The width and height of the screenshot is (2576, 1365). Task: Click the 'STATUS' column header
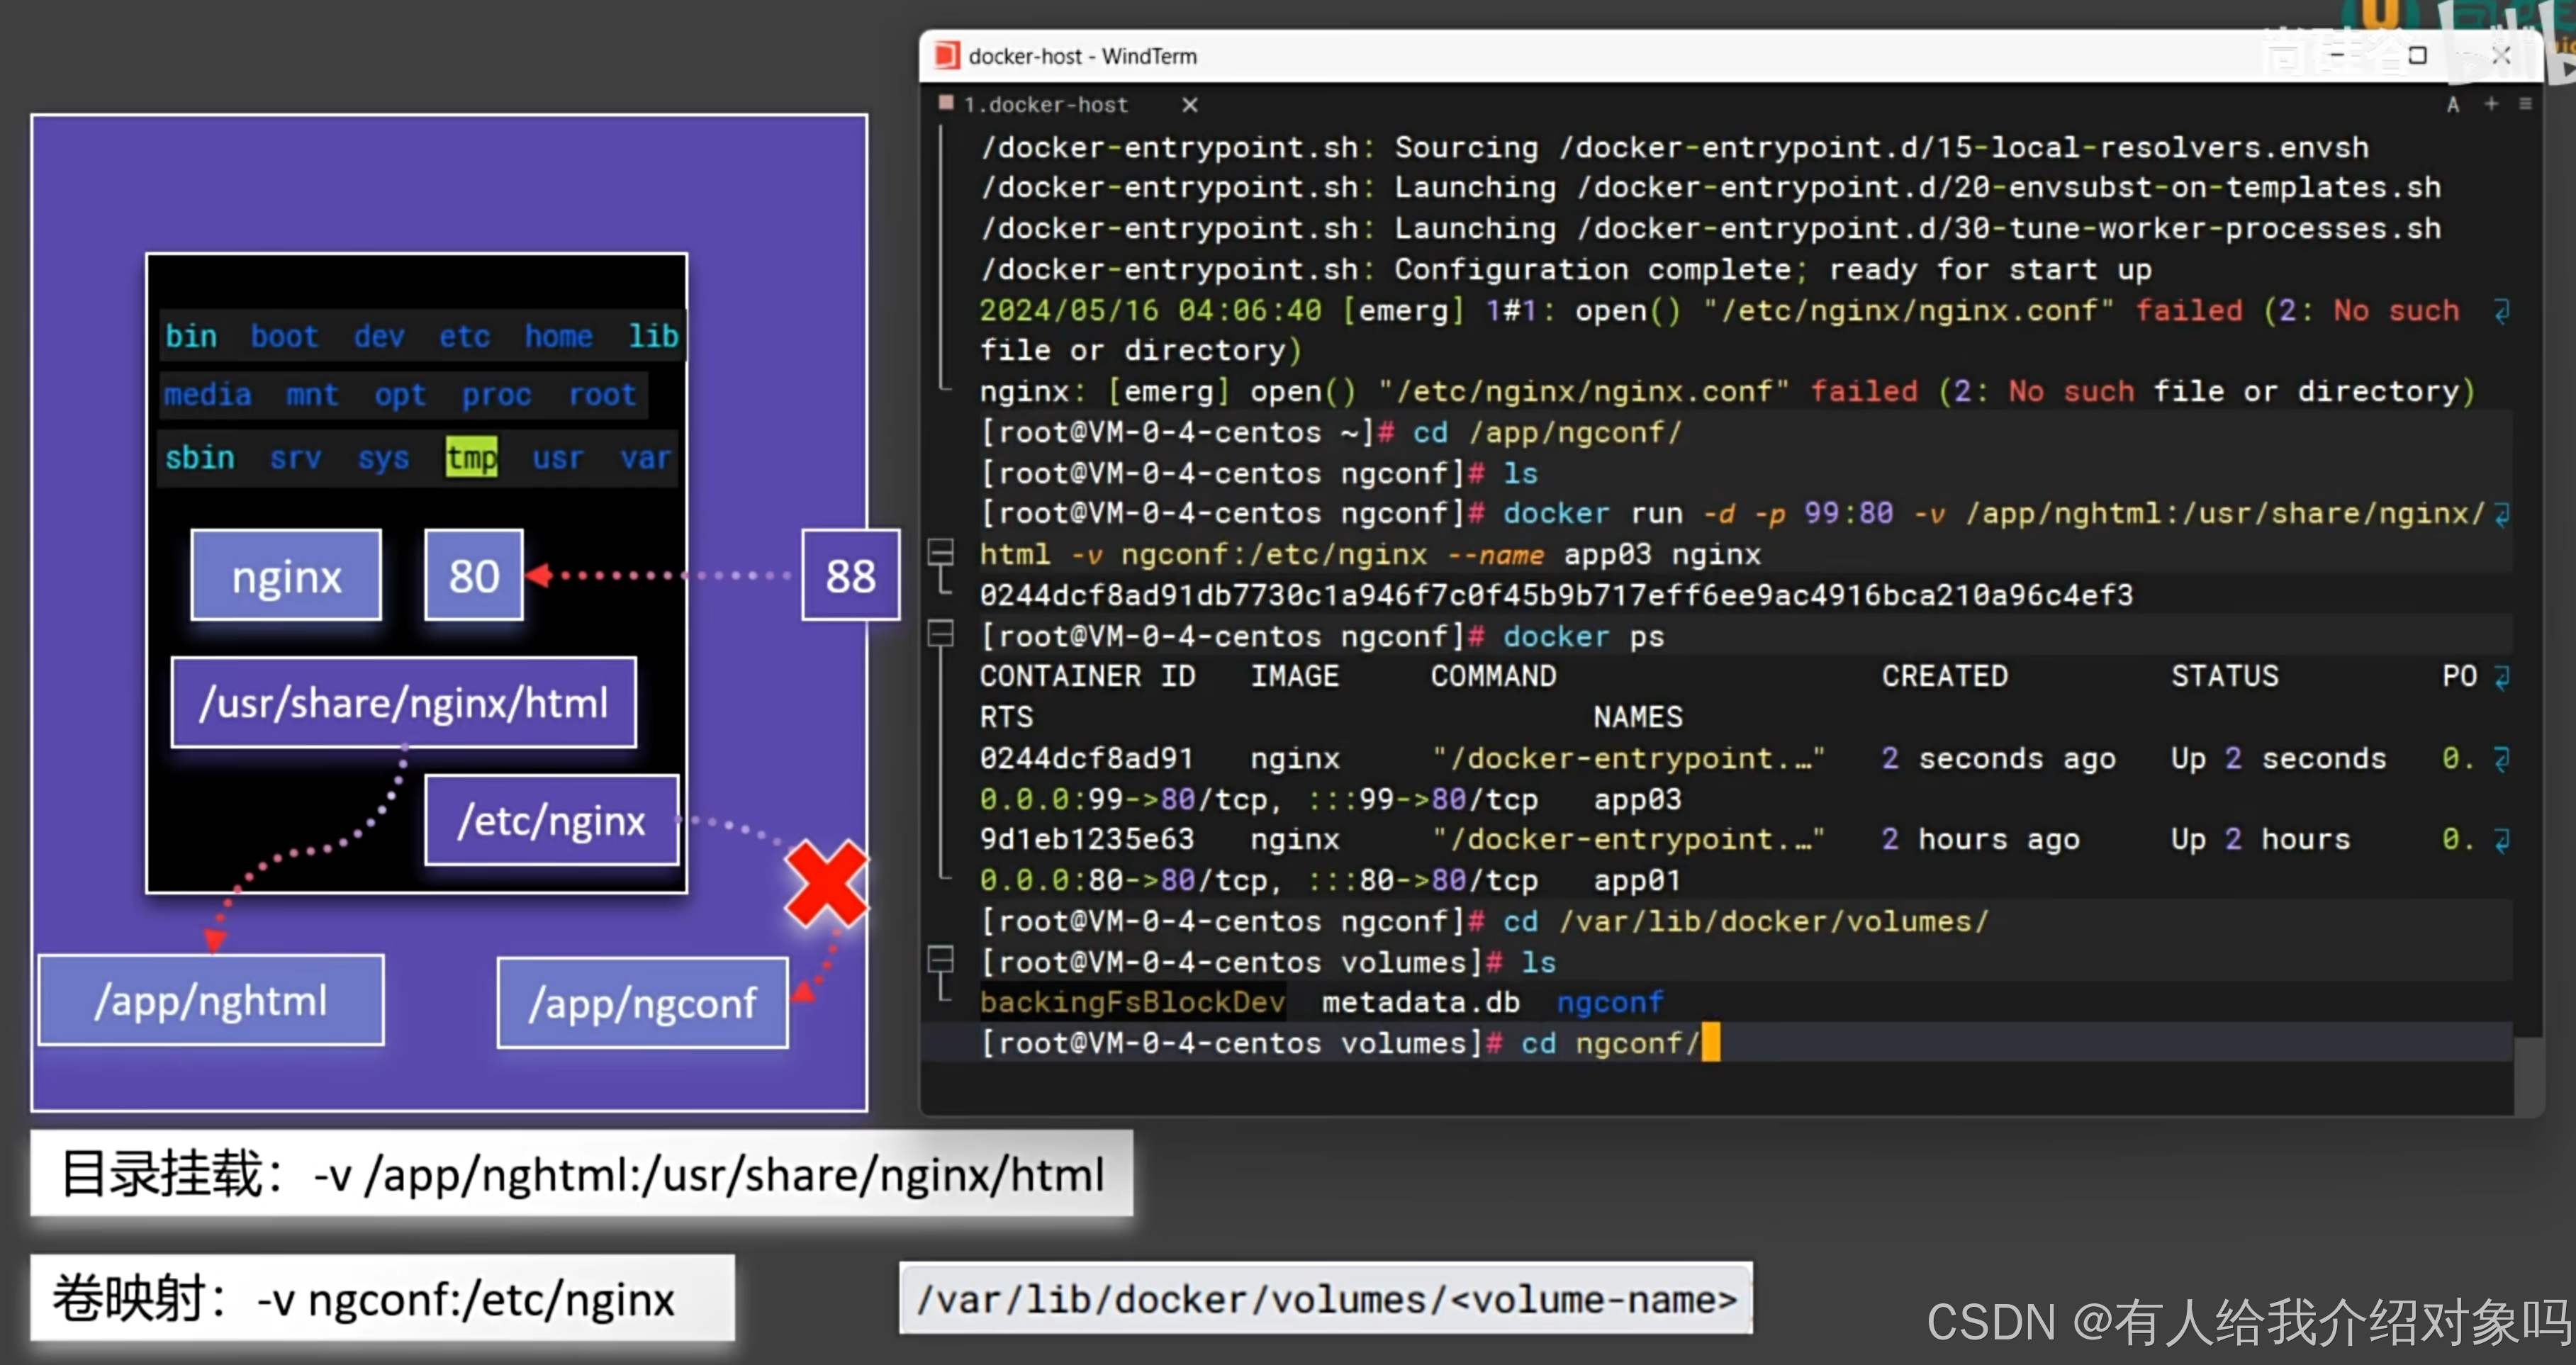coord(2224,677)
